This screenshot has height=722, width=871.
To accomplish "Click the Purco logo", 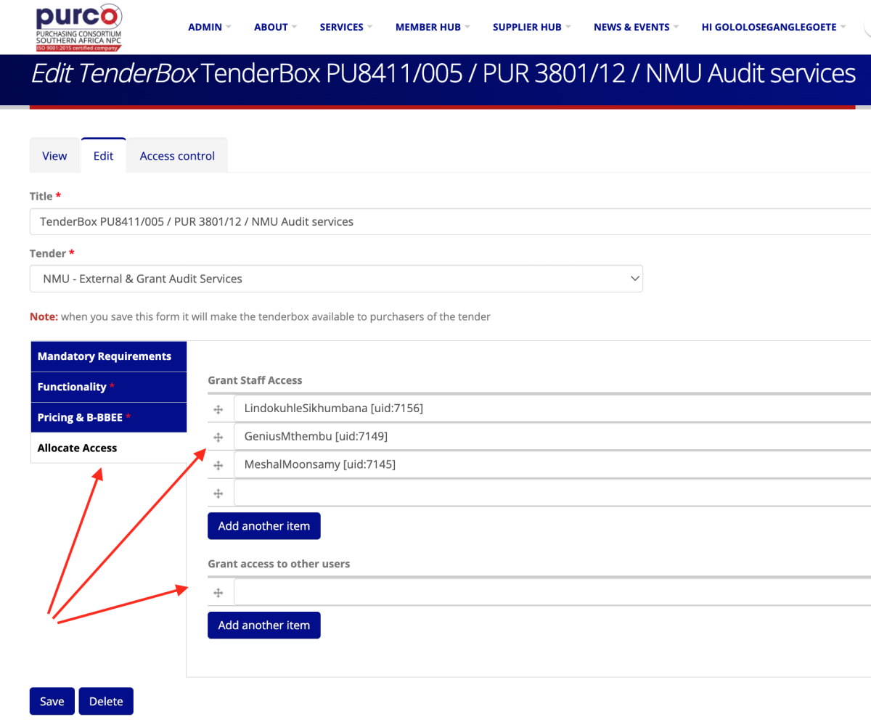I will (x=78, y=27).
